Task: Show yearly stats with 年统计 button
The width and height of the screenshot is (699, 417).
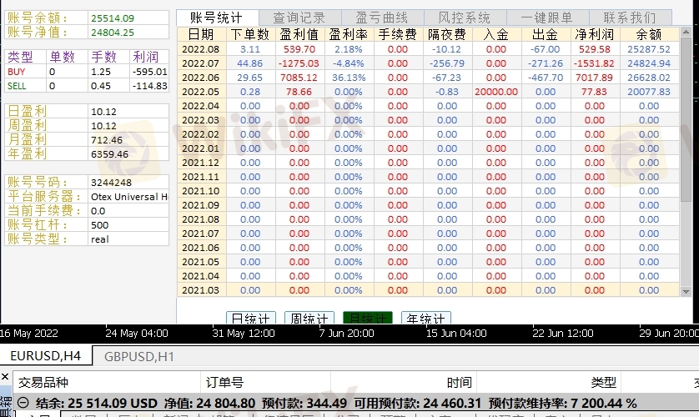Action: pos(425,319)
